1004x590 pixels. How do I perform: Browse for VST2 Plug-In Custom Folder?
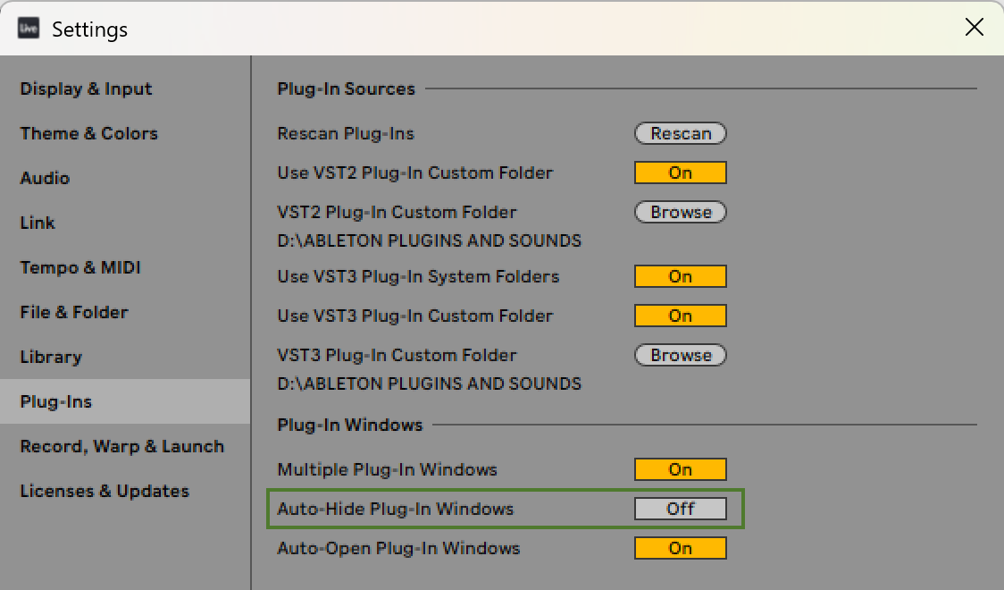point(681,212)
